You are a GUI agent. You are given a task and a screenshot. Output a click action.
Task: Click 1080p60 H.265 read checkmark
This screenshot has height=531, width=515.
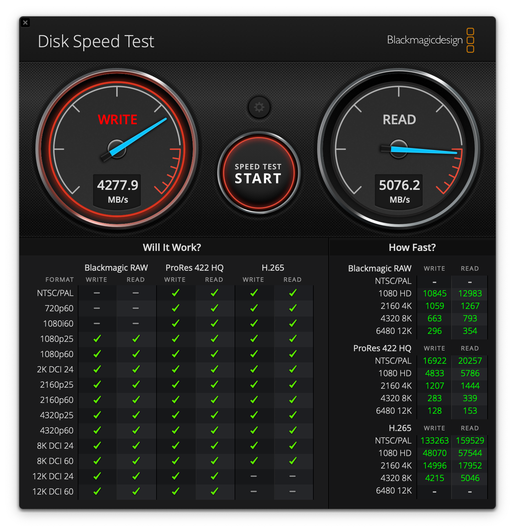point(293,354)
